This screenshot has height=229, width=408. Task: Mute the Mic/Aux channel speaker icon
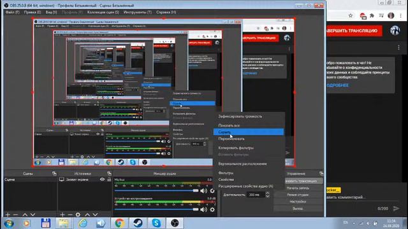tap(203, 191)
